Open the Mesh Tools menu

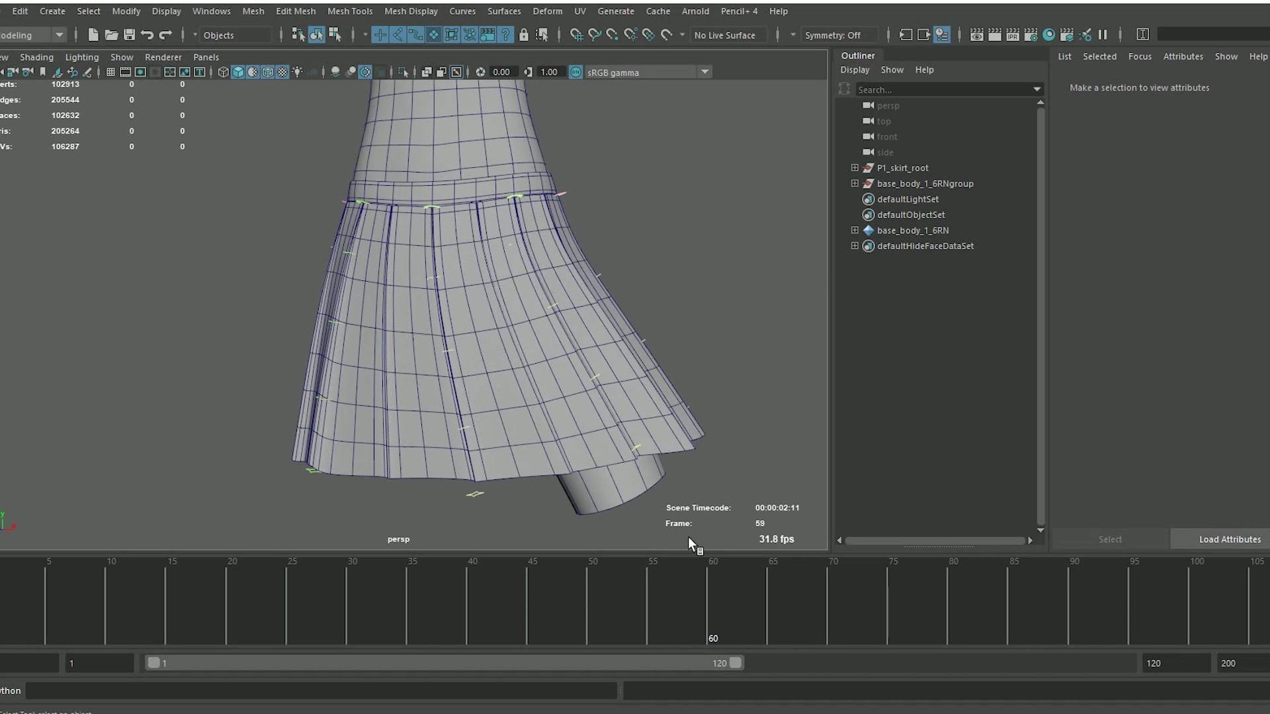[x=350, y=11]
